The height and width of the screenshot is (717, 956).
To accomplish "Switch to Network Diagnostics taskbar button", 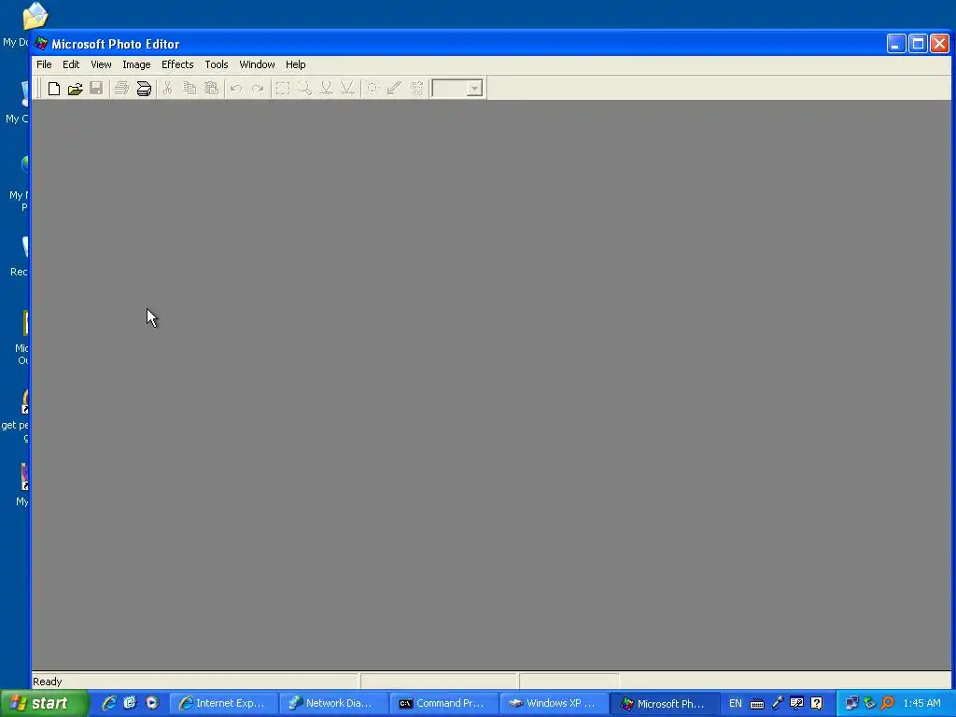I will (333, 704).
